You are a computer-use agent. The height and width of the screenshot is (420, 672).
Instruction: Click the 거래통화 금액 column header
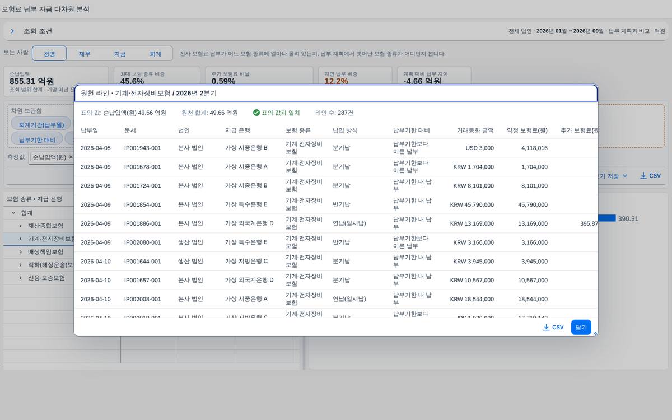pos(474,130)
